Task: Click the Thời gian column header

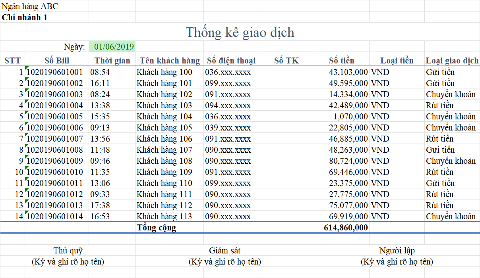Action: pos(112,61)
